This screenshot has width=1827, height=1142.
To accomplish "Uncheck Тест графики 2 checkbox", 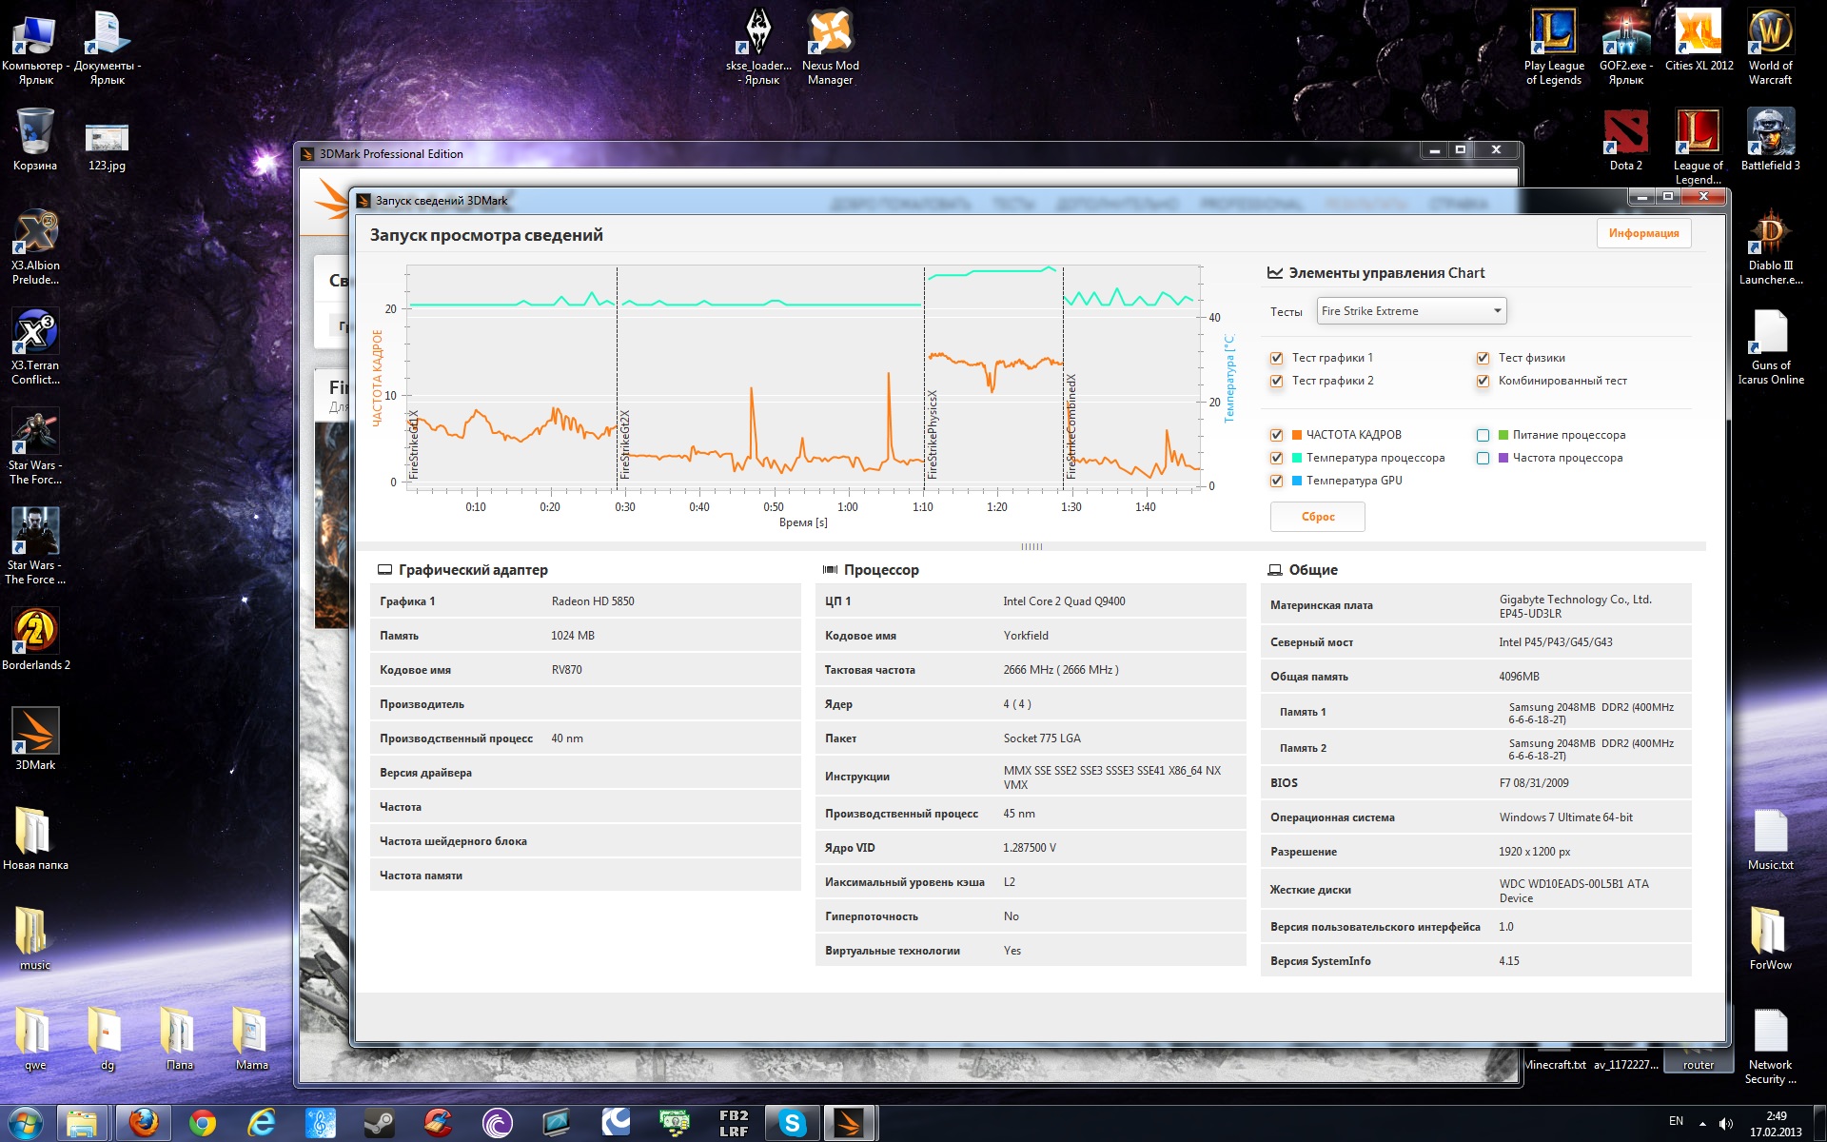I will coord(1276,382).
